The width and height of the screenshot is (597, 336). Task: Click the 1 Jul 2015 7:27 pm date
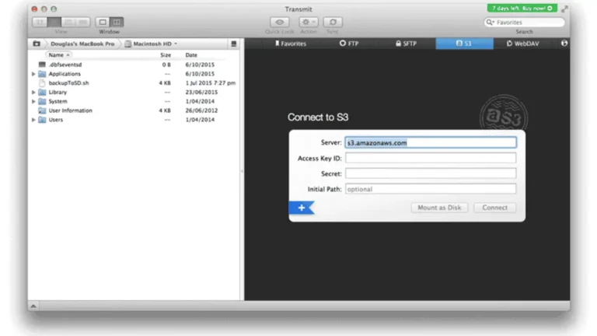point(210,83)
